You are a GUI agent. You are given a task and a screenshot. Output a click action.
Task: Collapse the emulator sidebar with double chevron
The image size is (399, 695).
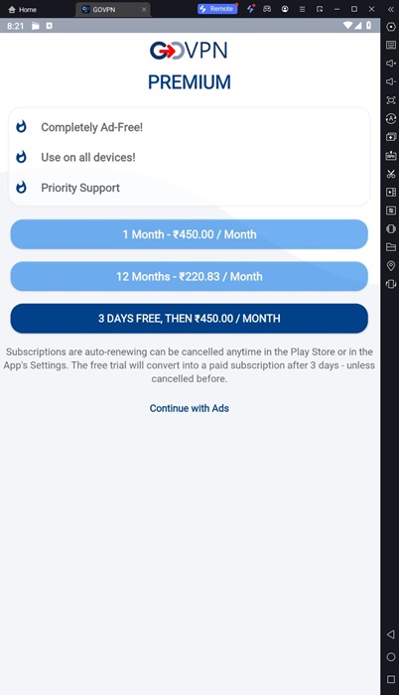391,9
